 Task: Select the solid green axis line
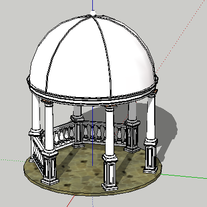pyautogui.click(x=184, y=176)
